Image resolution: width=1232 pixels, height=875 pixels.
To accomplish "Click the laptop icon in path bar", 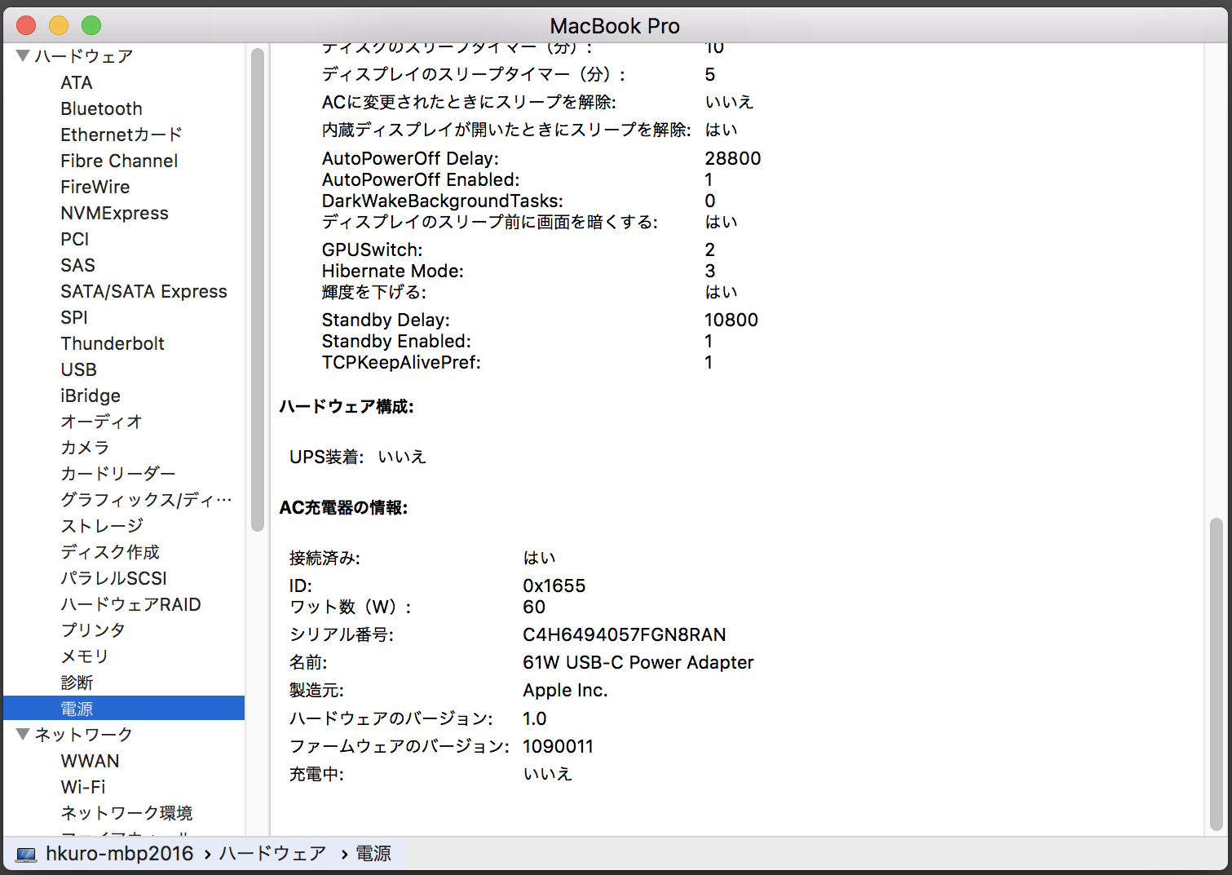I will pos(26,854).
